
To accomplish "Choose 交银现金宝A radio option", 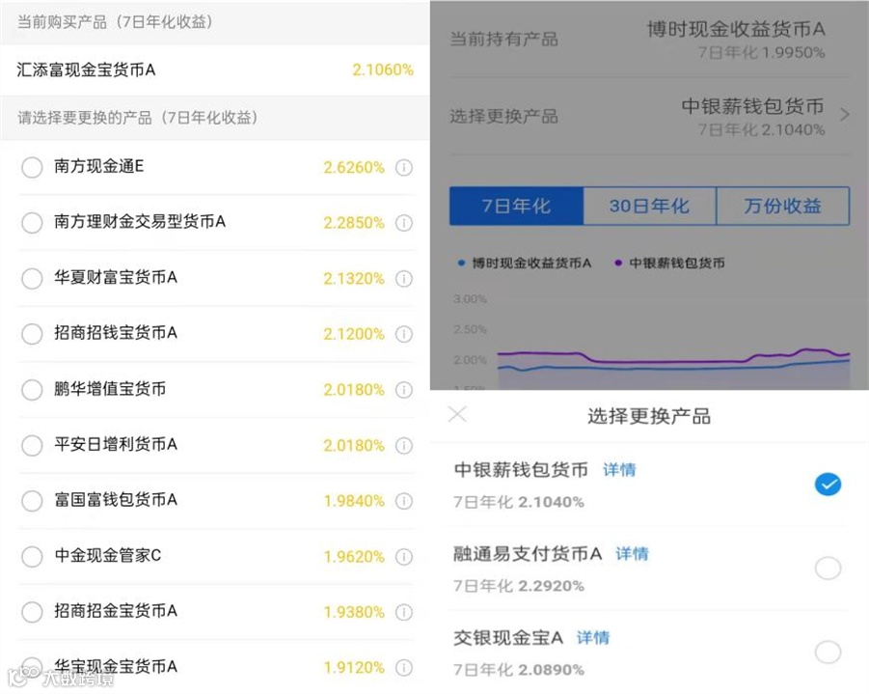I will click(x=828, y=652).
